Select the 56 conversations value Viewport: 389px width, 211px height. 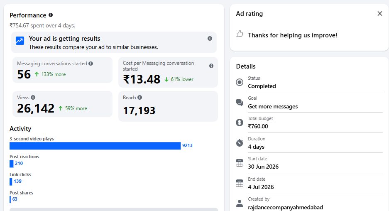24,74
